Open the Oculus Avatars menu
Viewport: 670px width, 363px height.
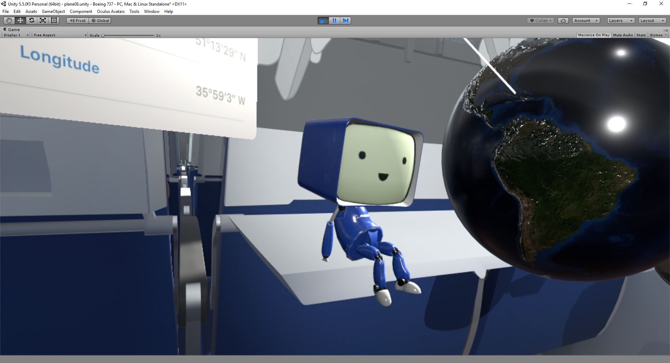tap(111, 12)
